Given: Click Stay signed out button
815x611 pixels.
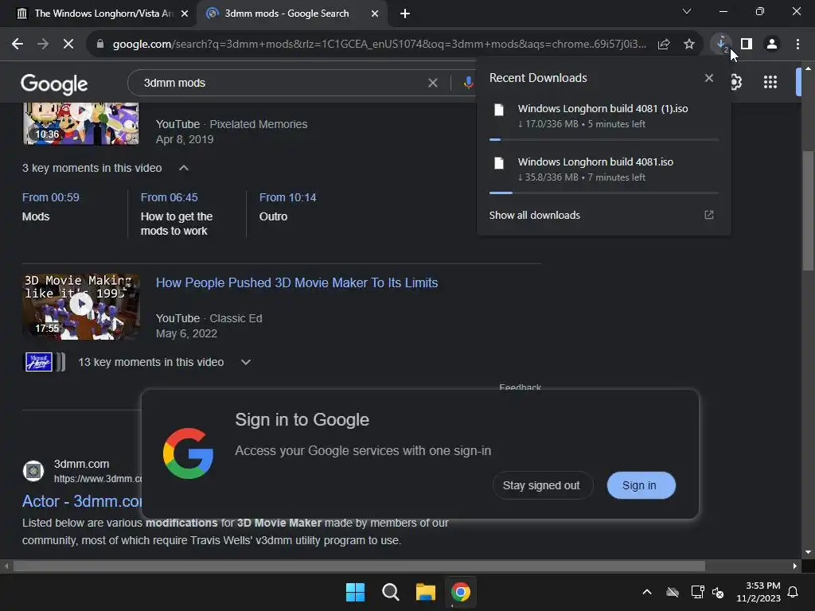Looking at the screenshot, I should coord(541,485).
